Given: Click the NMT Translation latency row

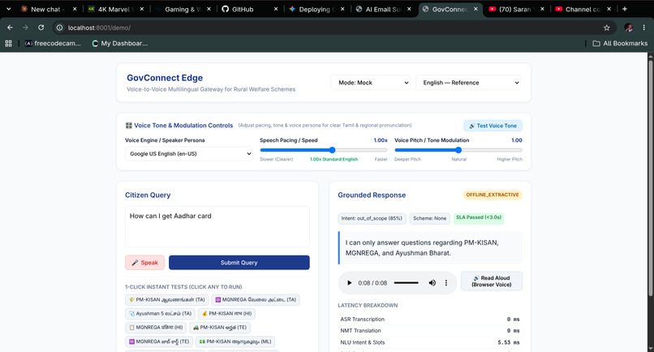Looking at the screenshot, I should [x=429, y=331].
